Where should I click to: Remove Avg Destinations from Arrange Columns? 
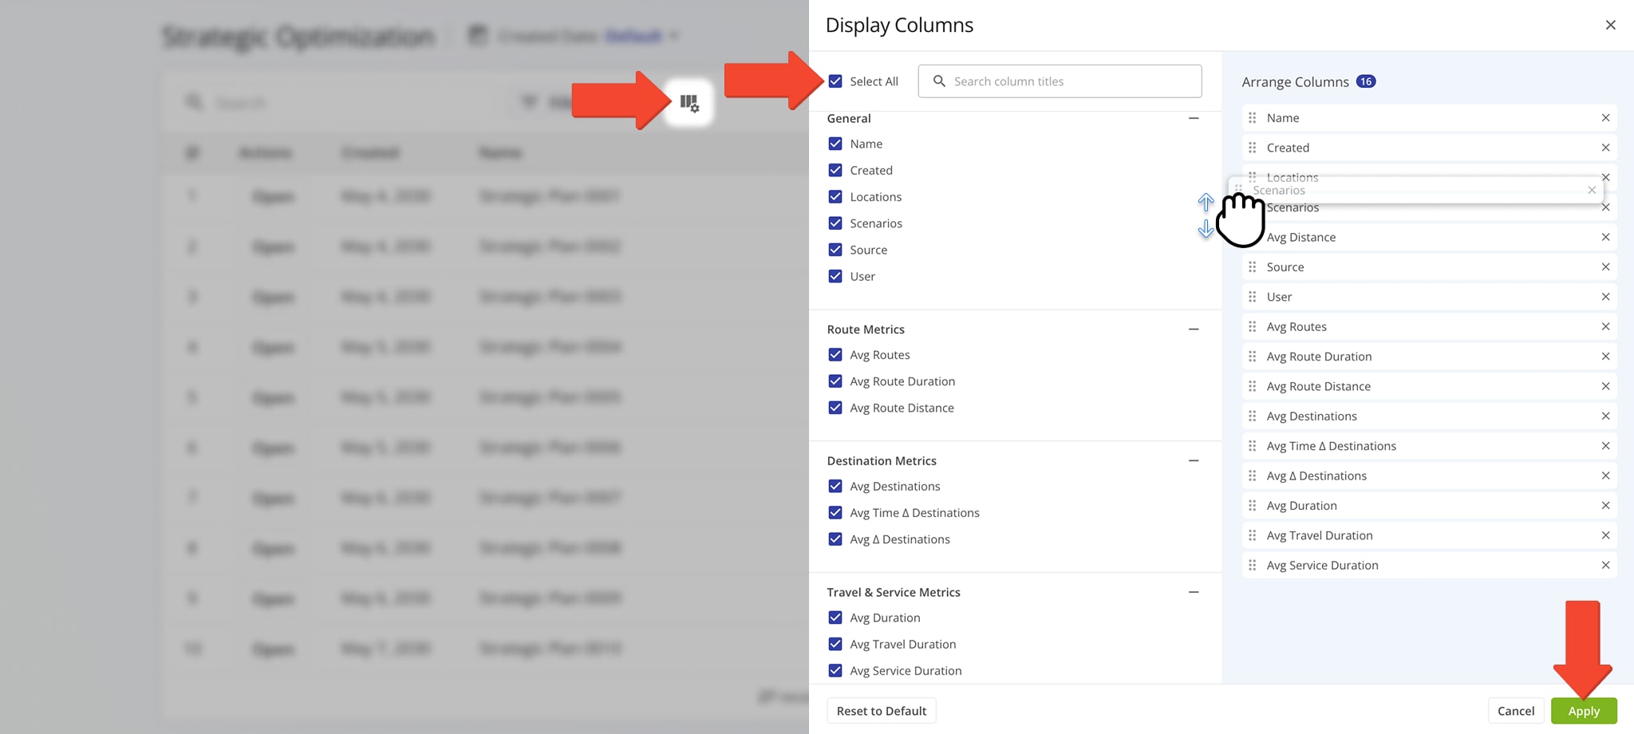coord(1605,416)
